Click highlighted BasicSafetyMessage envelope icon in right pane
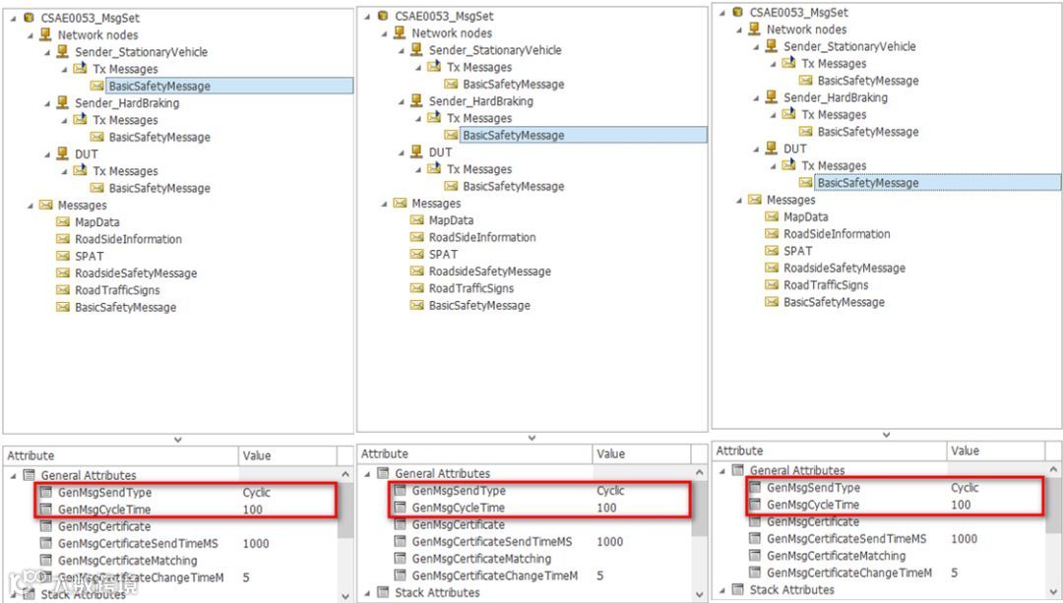Image resolution: width=1063 pixels, height=603 pixels. click(805, 182)
